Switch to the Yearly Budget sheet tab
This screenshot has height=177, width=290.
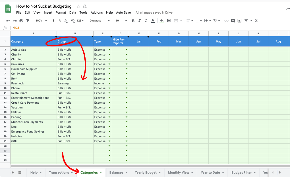(x=146, y=172)
